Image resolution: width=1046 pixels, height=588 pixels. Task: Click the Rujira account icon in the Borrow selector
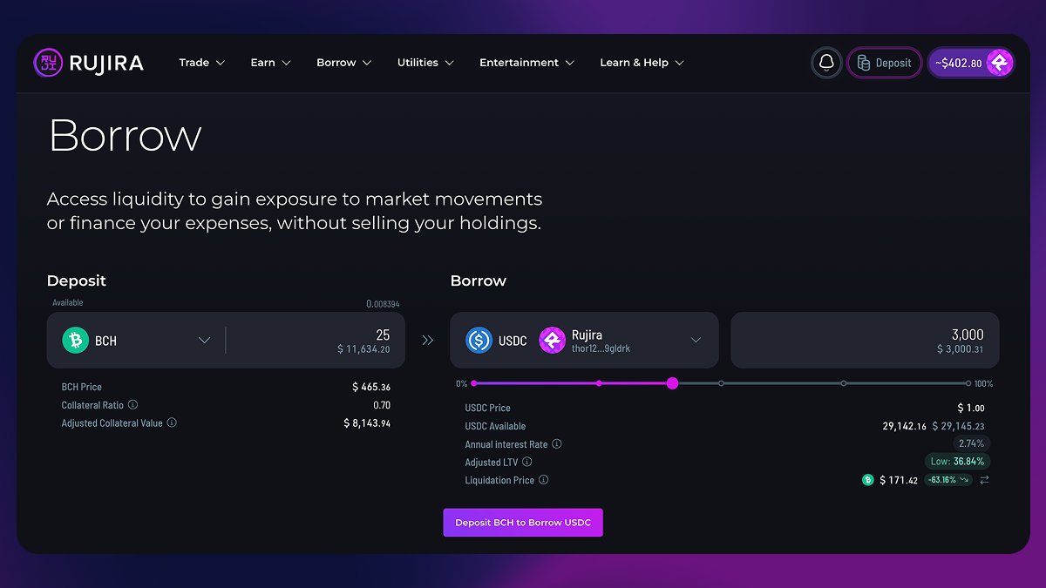[553, 341]
